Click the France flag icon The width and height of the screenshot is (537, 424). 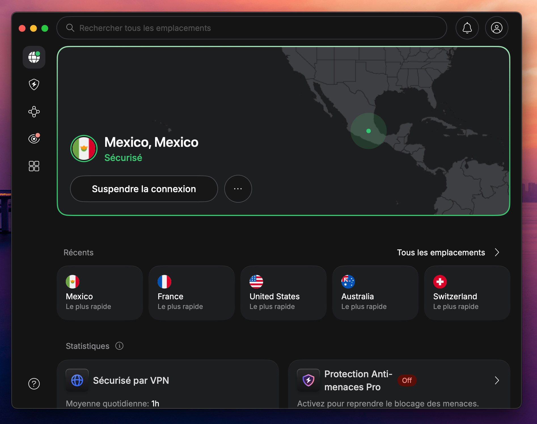[x=164, y=282]
